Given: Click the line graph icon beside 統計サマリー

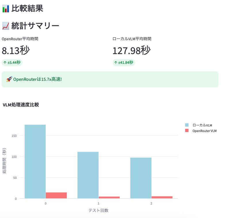Looking at the screenshot, I should [x=5, y=25].
